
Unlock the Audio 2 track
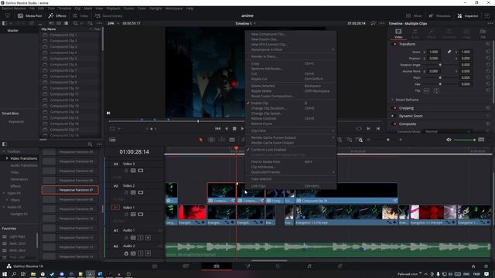126,253
